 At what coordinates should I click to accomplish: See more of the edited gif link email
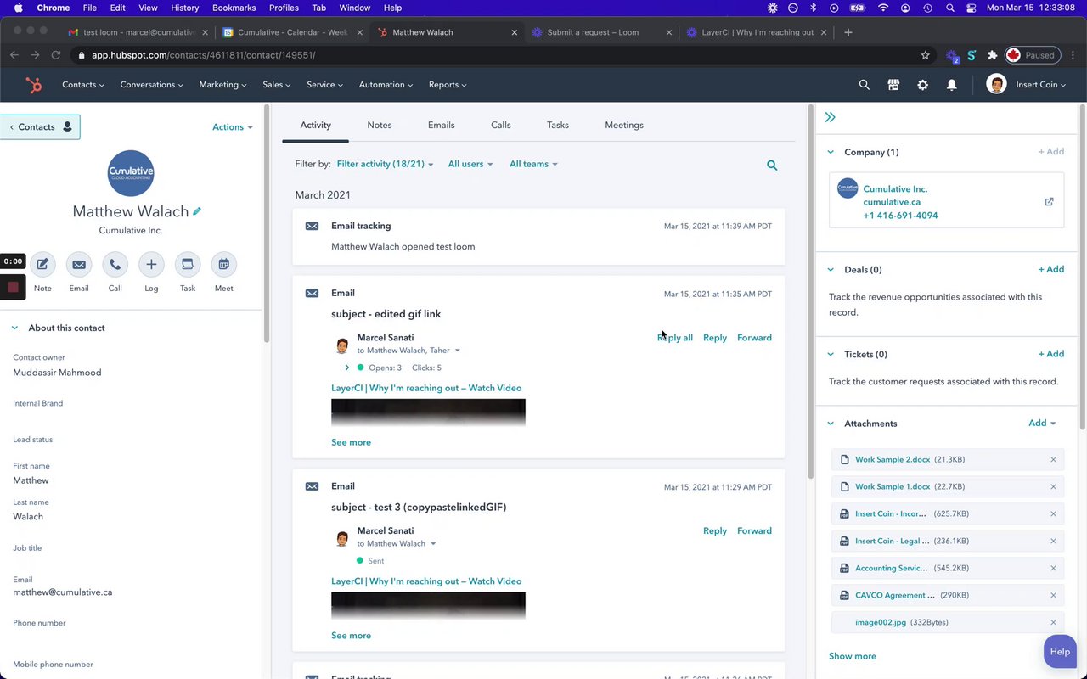pyautogui.click(x=351, y=442)
